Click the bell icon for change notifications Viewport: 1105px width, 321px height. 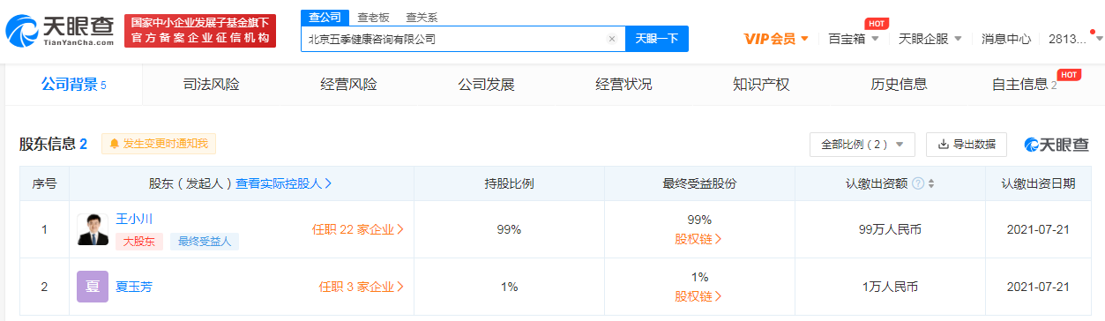114,144
